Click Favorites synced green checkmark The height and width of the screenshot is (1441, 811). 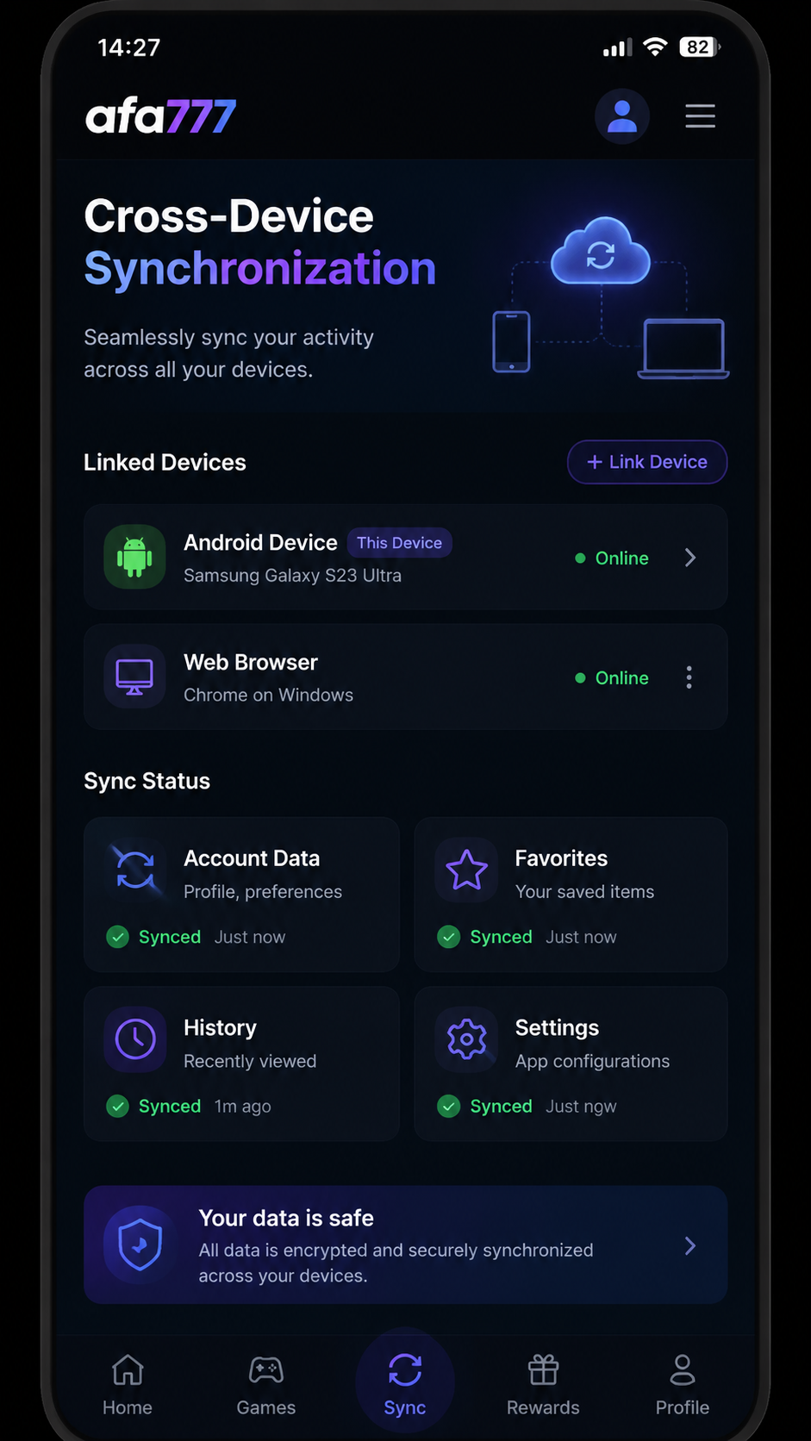click(448, 937)
